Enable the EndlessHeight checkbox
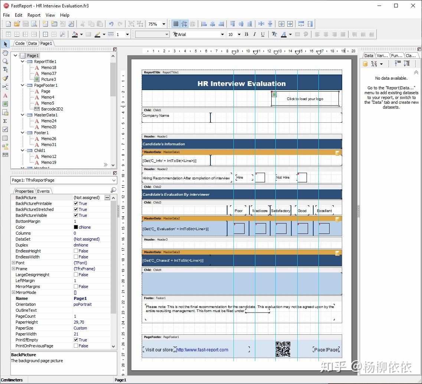Image resolution: width=422 pixels, height=384 pixels. (76, 251)
